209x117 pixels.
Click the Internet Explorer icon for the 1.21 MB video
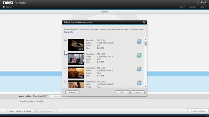click(139, 69)
